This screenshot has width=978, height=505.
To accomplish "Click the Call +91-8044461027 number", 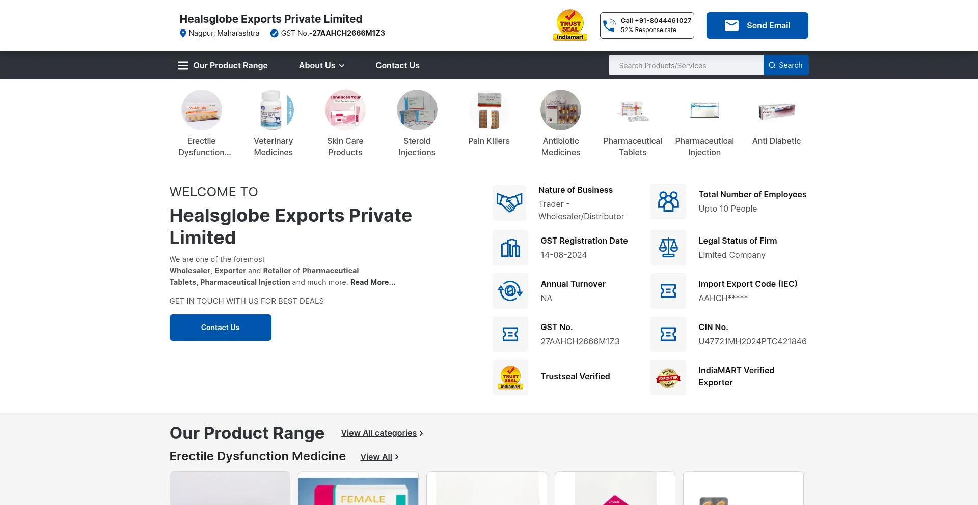I will pos(656,21).
